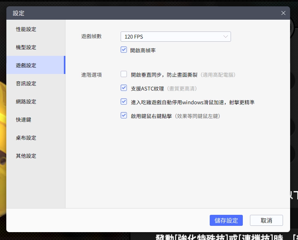
Task: Click the (效果等同鍵鼠左鍵) hint text
Action: 197,116
